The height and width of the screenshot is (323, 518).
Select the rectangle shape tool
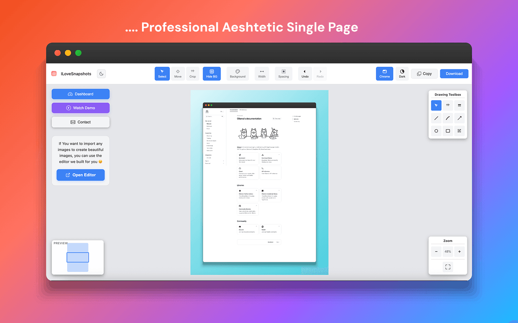tap(448, 131)
